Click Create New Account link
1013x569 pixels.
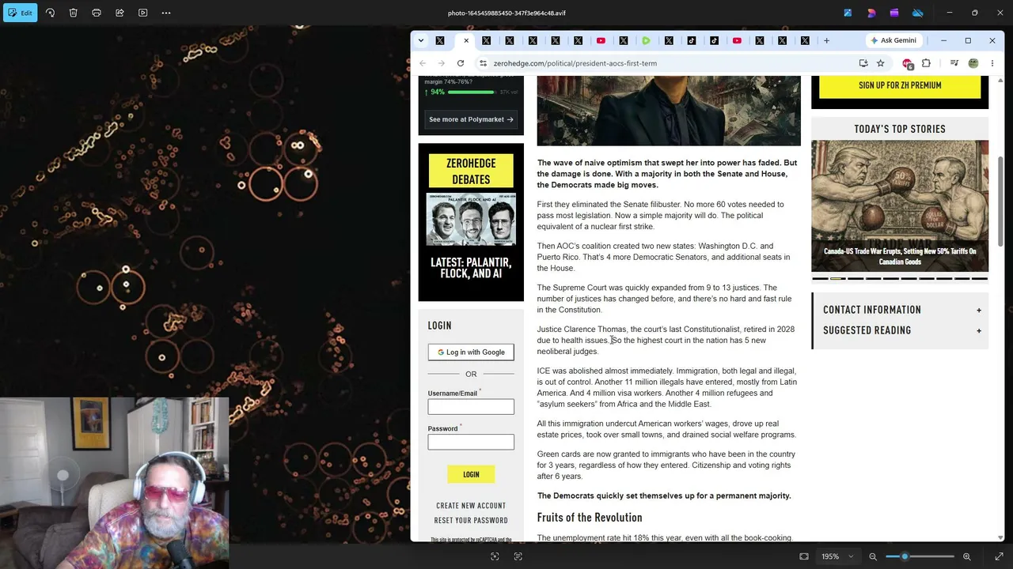pos(471,506)
